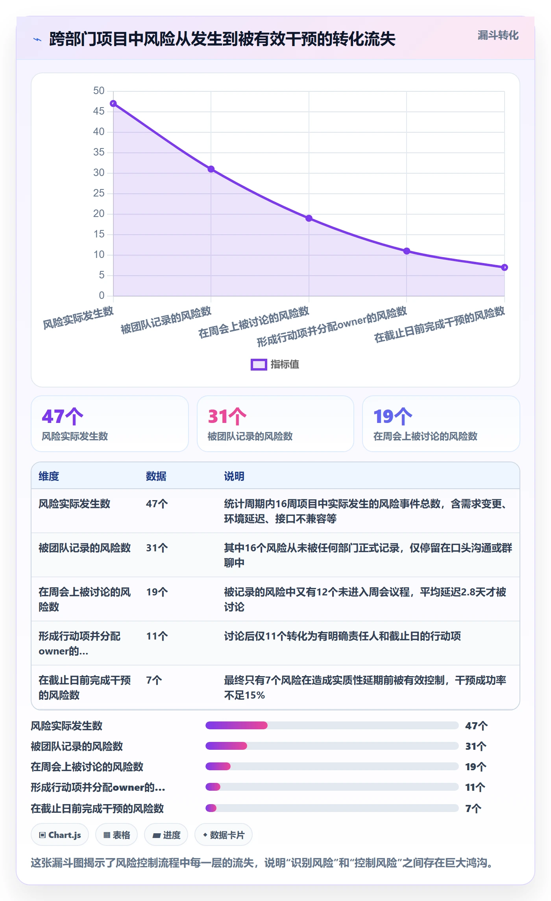Click the 说明 column header
The height and width of the screenshot is (901, 551).
click(234, 476)
